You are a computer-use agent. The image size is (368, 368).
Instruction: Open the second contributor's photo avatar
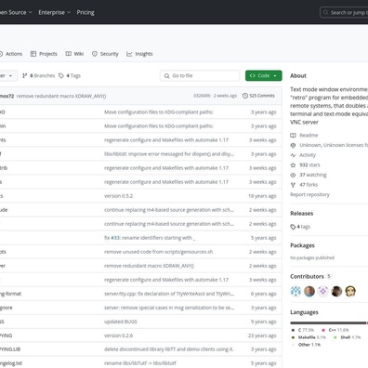pos(309,291)
